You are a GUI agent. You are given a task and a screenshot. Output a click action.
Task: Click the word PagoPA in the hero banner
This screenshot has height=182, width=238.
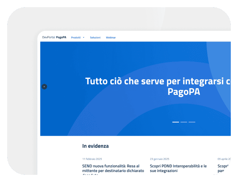point(184,92)
